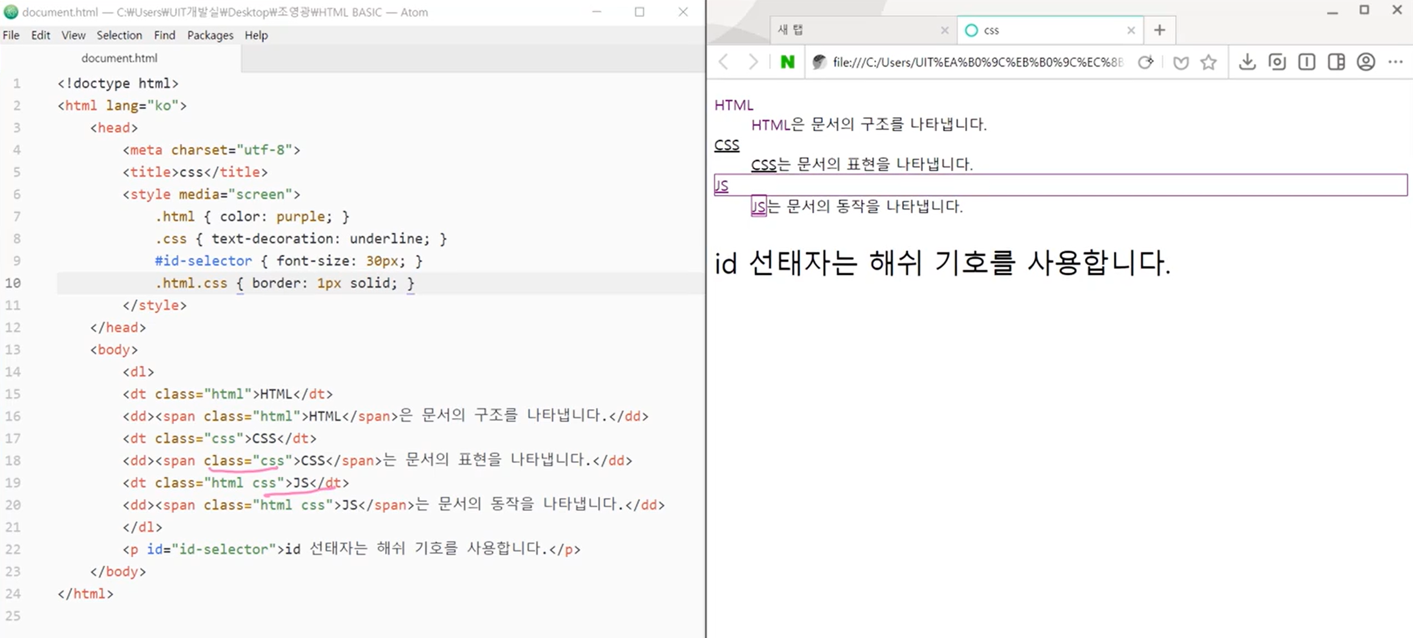Click the screen capture icon

(x=1277, y=62)
